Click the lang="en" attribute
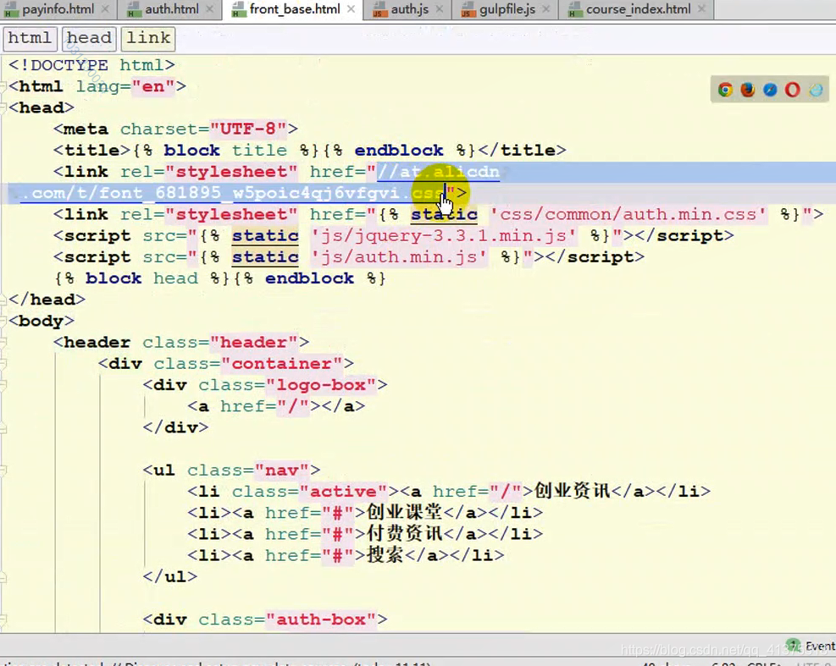The width and height of the screenshot is (836, 666). click(x=126, y=86)
